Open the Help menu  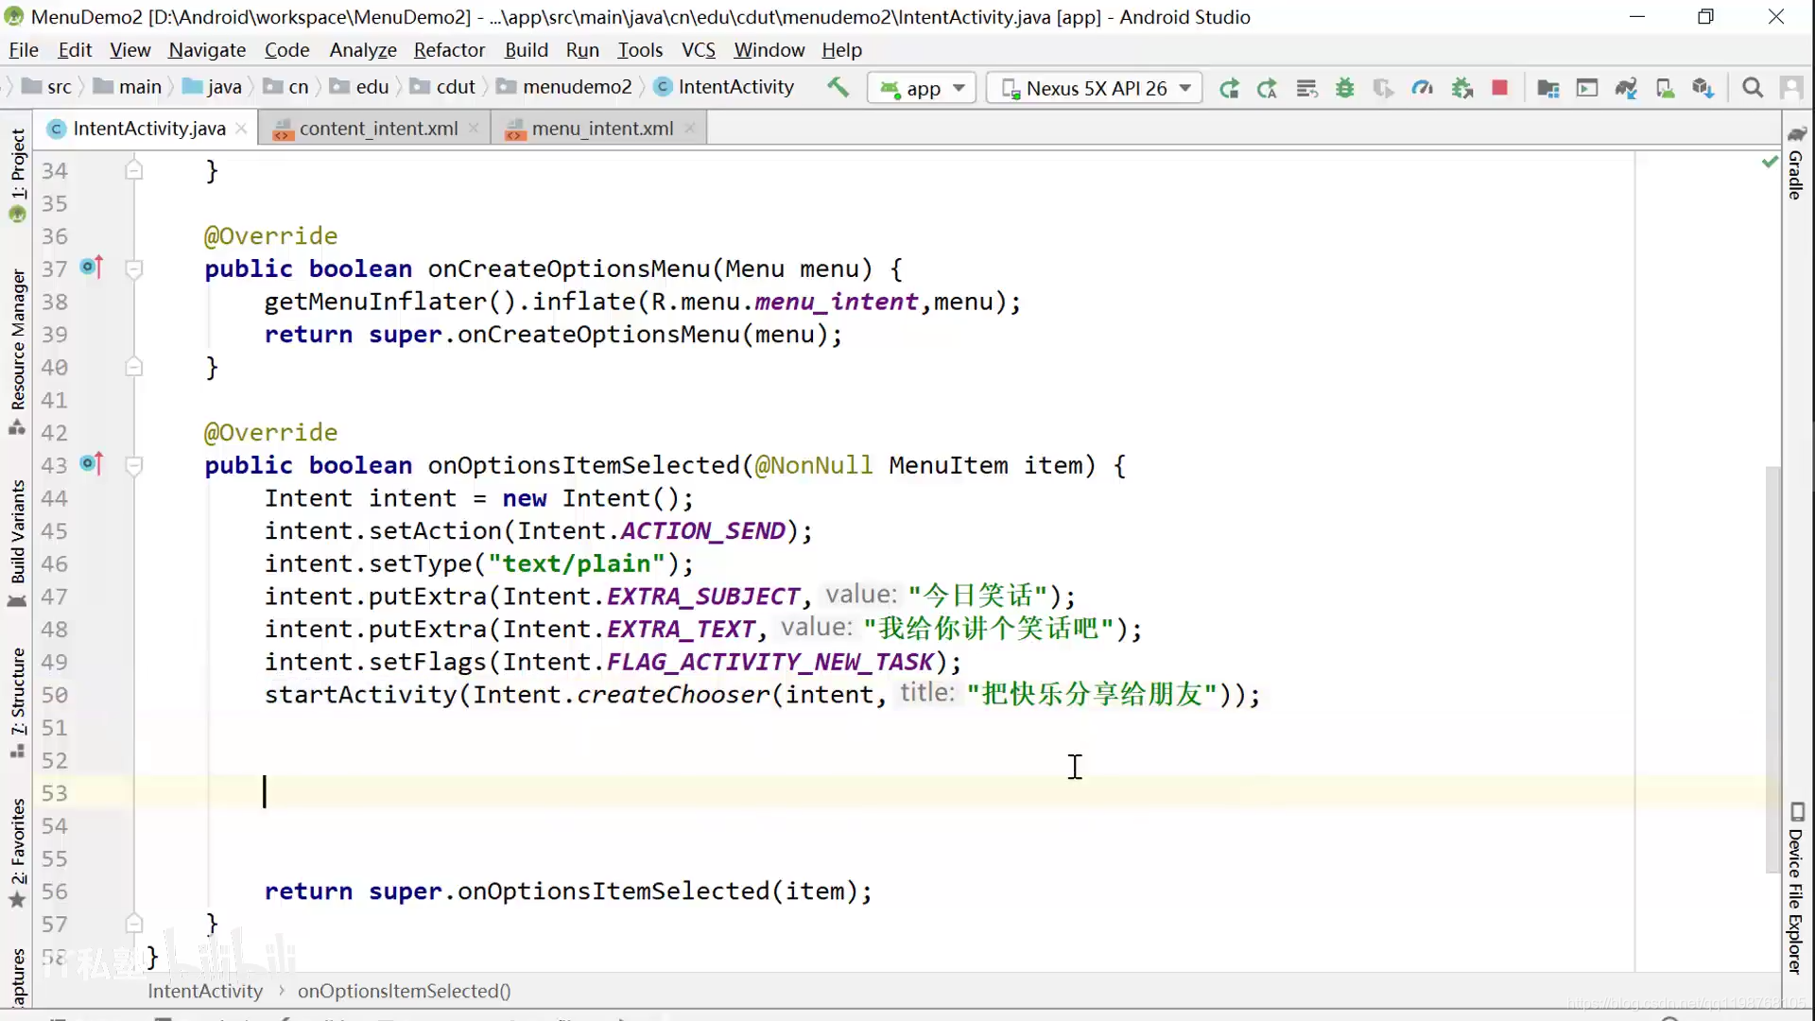(841, 50)
